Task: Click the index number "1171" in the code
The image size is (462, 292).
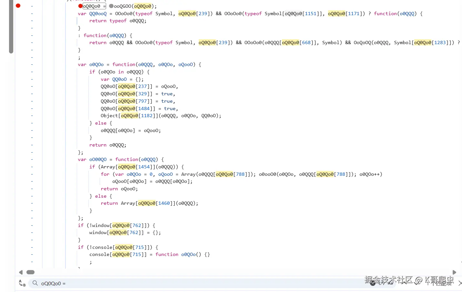Action: [354, 14]
